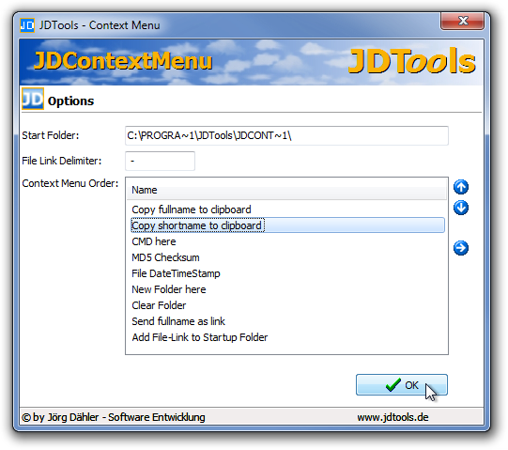508x450 pixels.
Task: Click the File Link Delimiter field
Action: [160, 161]
